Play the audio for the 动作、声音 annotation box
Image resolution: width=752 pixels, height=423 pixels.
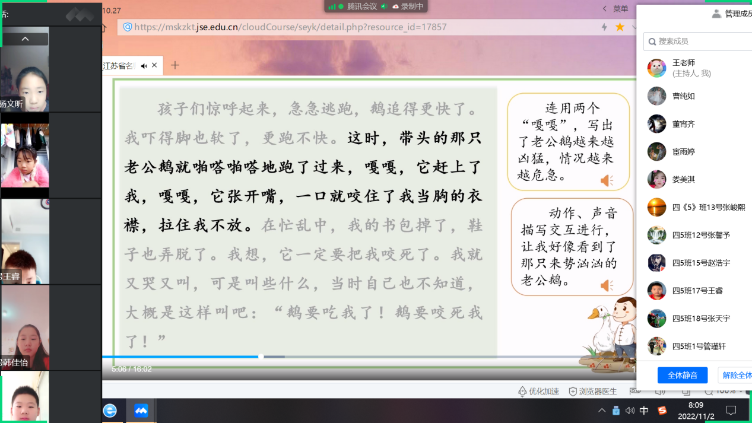(x=607, y=286)
